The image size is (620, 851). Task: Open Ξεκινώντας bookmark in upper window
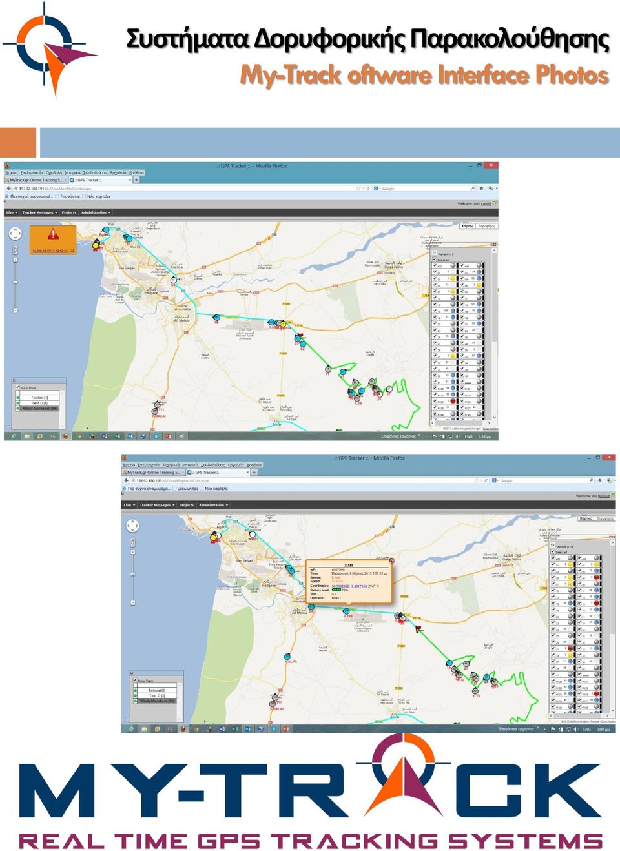click(x=68, y=196)
